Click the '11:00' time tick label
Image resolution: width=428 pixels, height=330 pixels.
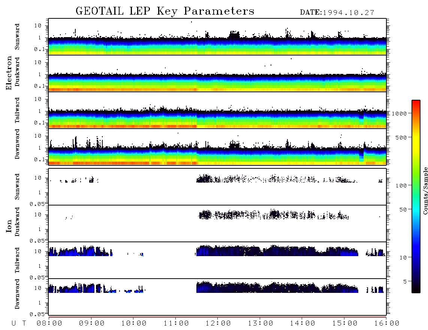point(176,323)
